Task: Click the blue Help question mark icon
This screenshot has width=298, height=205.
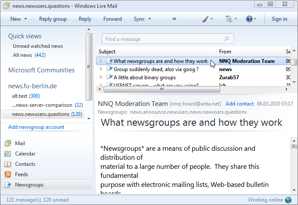Action: point(249,19)
